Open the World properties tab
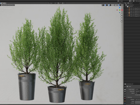 click(125, 98)
